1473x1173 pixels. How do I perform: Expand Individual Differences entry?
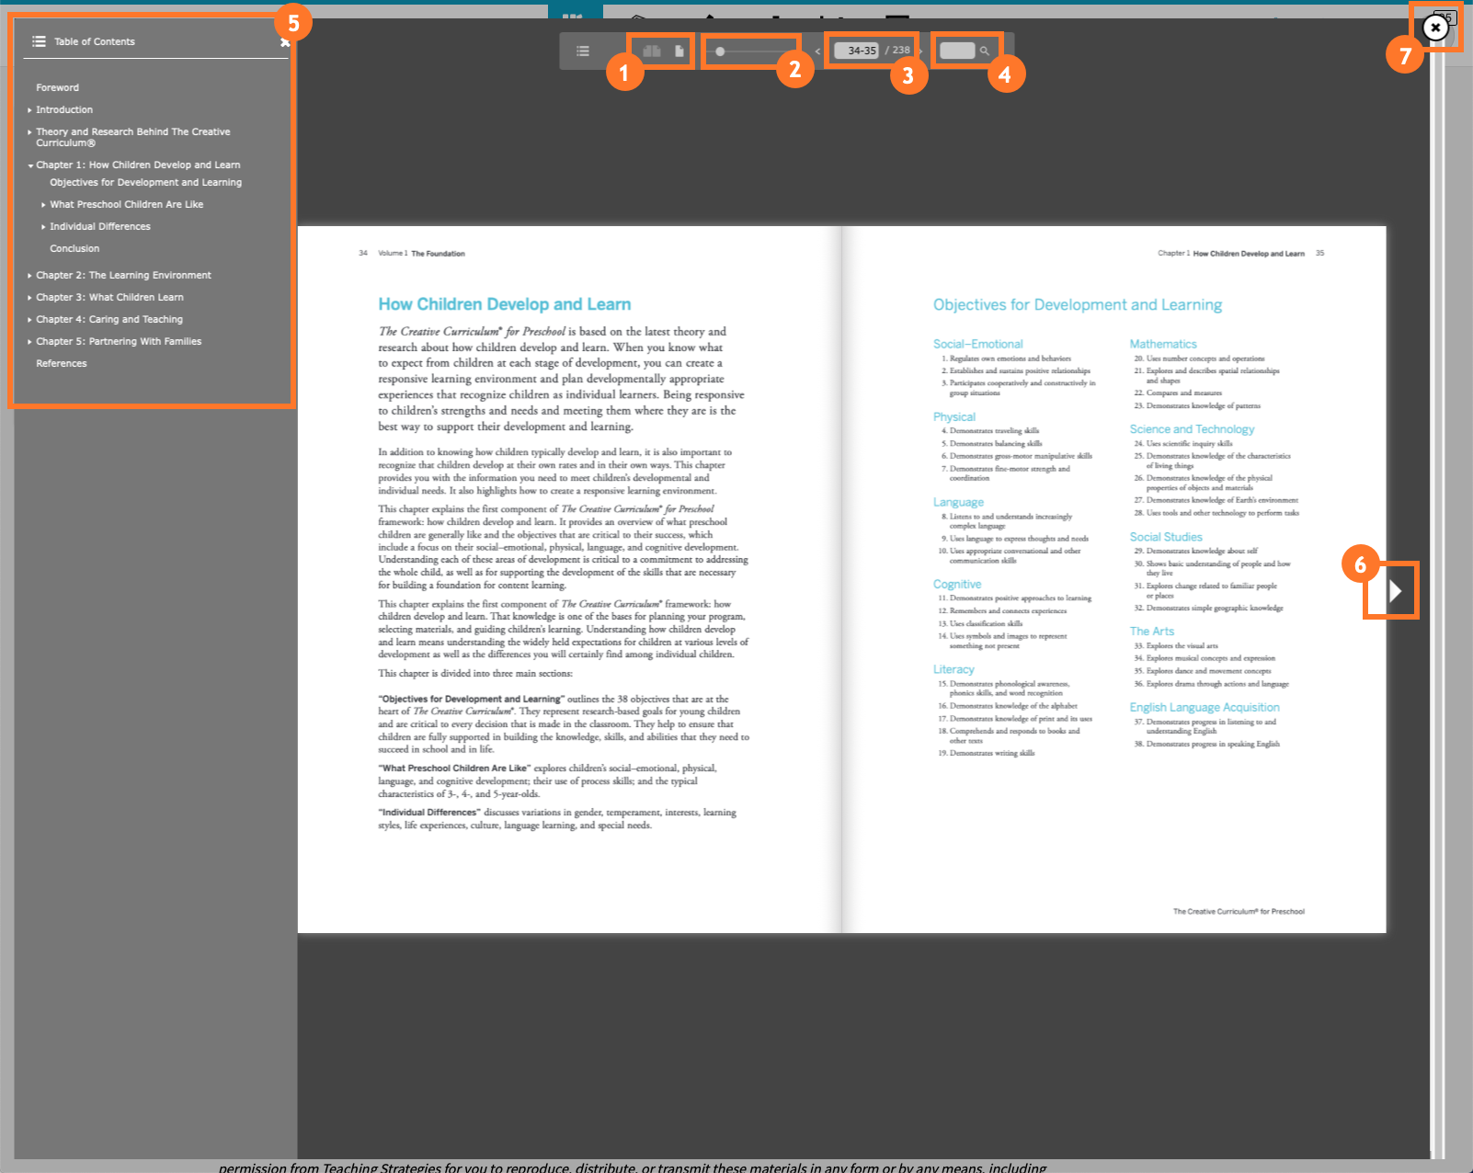click(43, 226)
